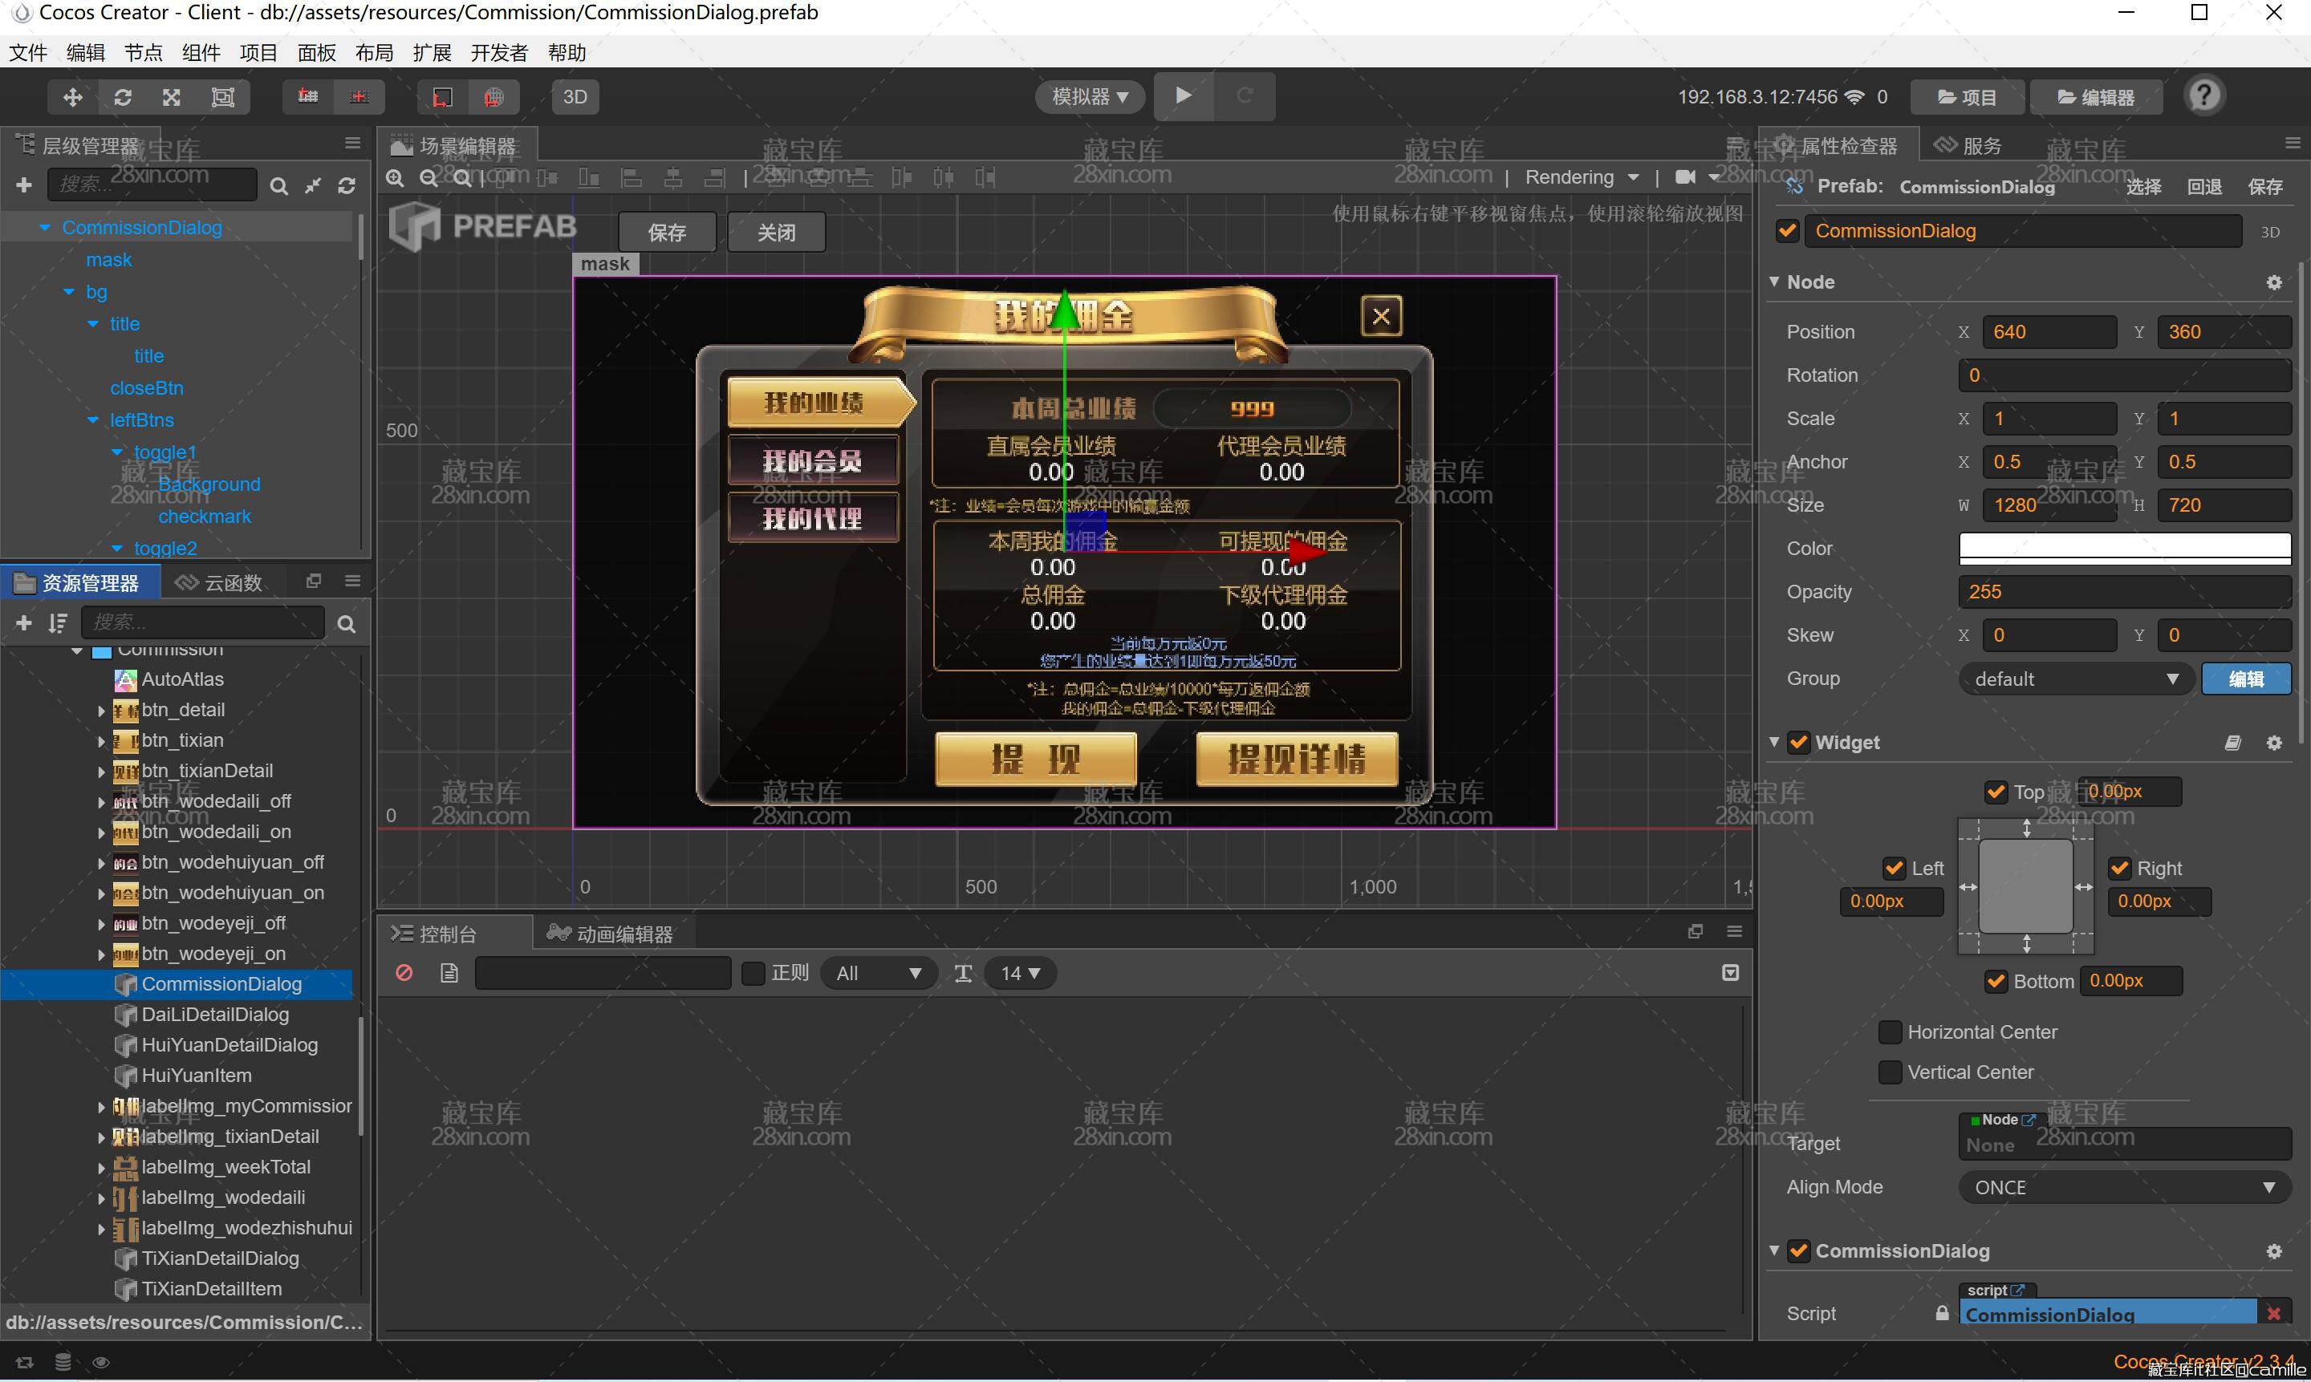2311x1382 pixels.
Task: Change asset sort order icon
Action: (58, 623)
